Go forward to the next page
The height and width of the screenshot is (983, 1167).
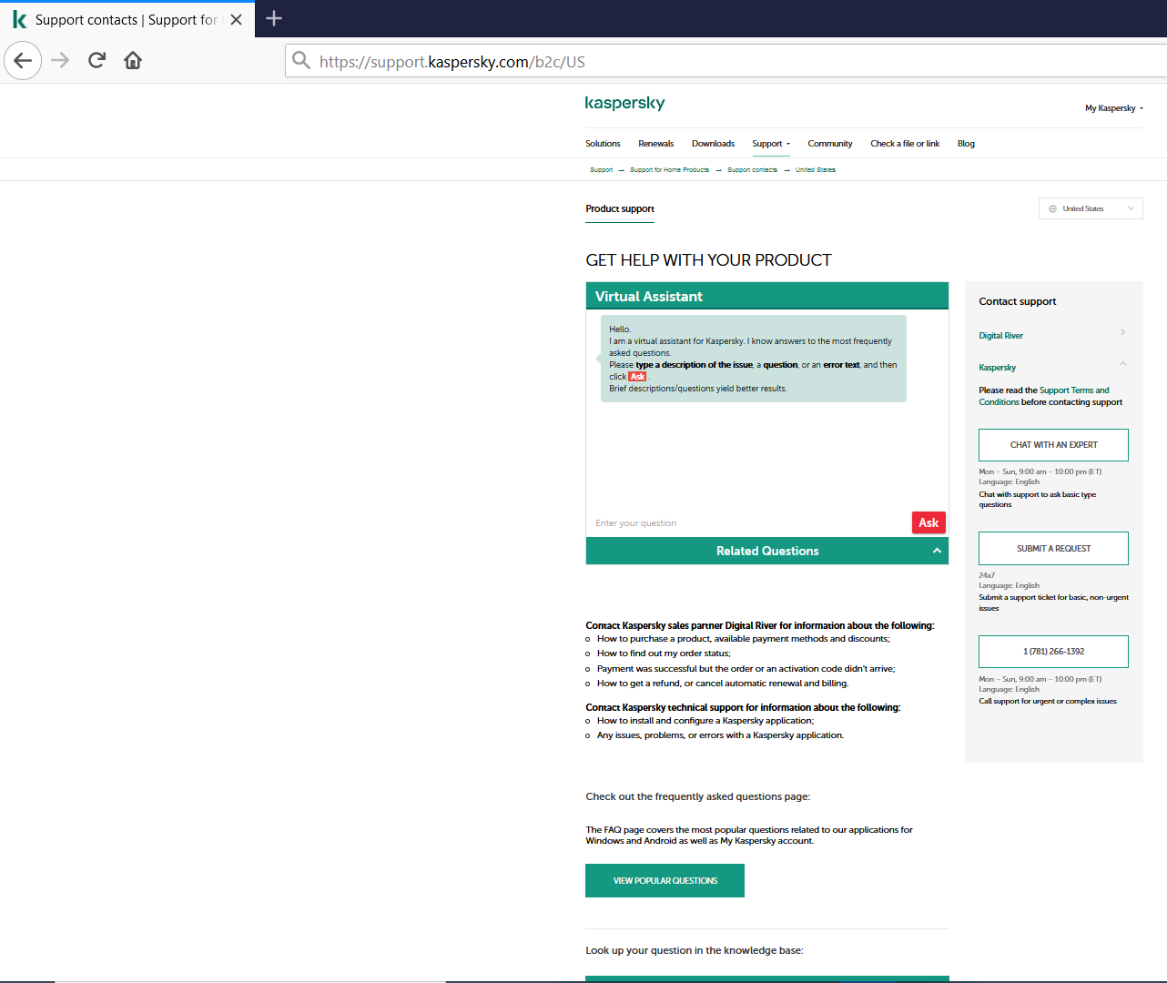(60, 61)
